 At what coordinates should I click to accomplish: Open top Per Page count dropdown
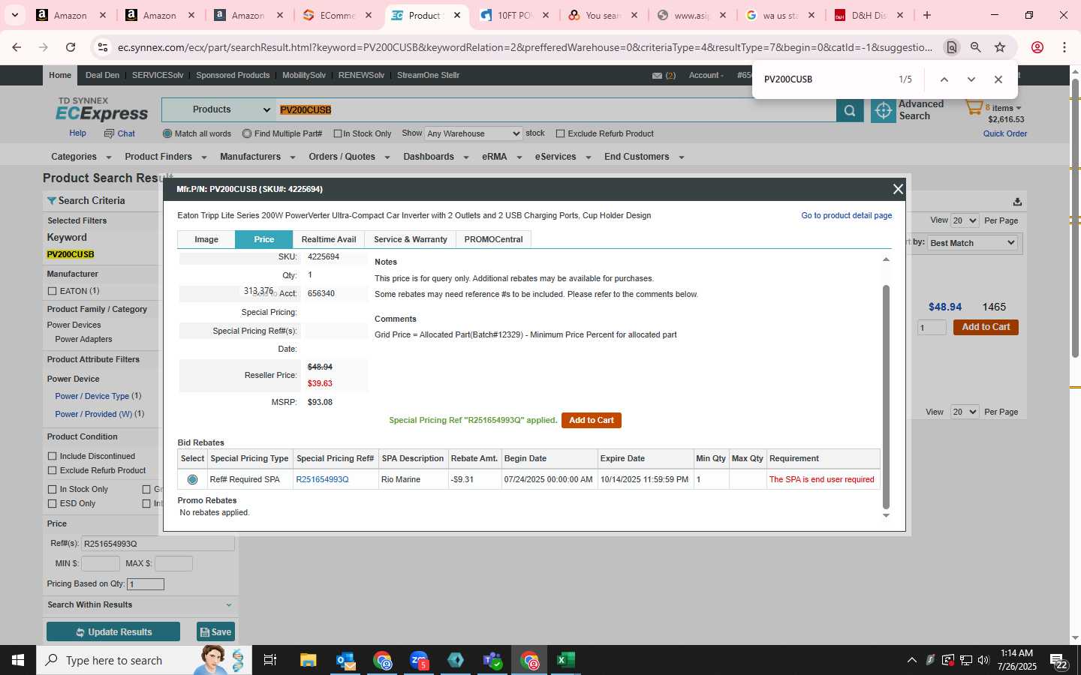(965, 220)
